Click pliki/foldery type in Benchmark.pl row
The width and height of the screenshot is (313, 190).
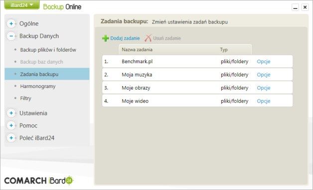(x=234, y=62)
